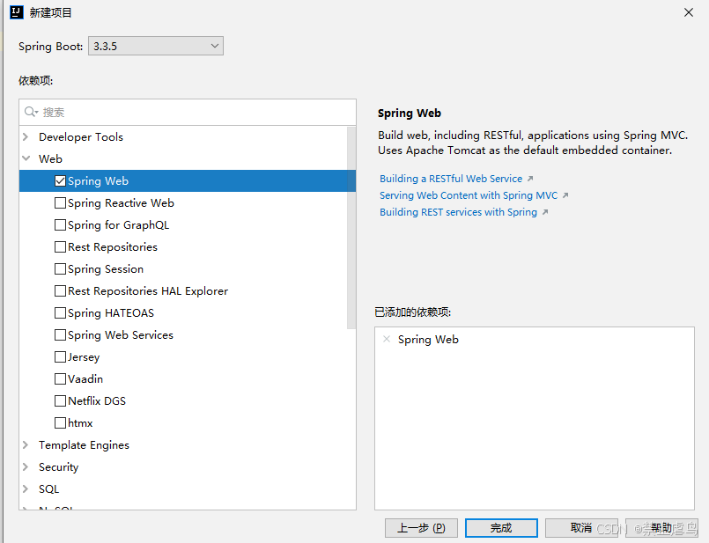709x543 pixels.
Task: Expand the Template Engines category
Action: (26, 445)
